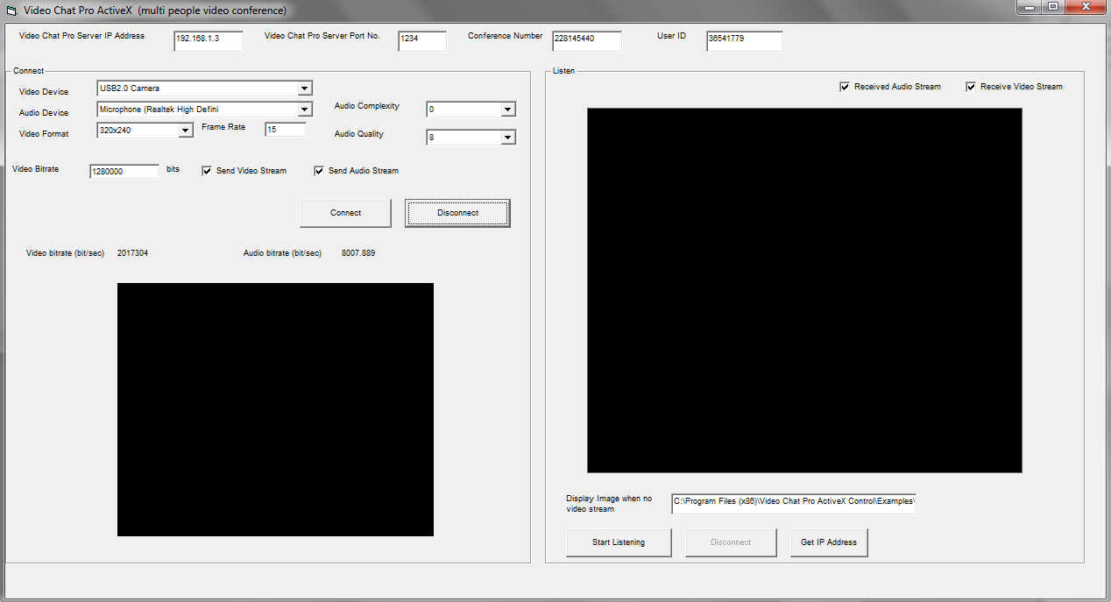This screenshot has height=602, width=1111.
Task: Click the Start Listening button
Action: tap(619, 542)
